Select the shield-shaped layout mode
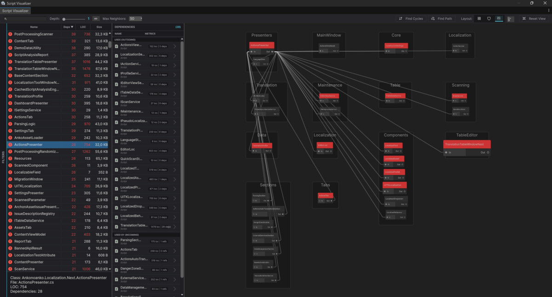 pos(489,19)
